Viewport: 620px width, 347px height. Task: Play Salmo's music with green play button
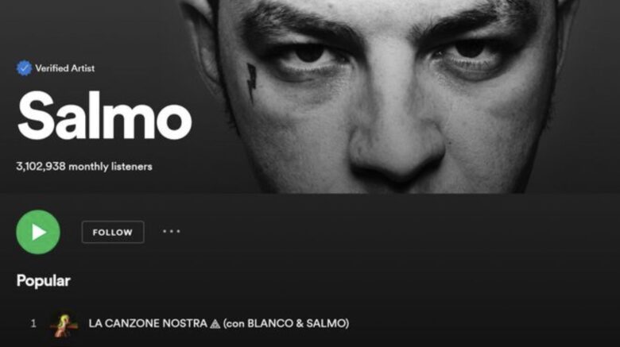tap(38, 232)
